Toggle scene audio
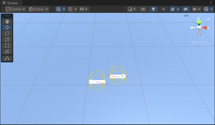 tap(164, 9)
